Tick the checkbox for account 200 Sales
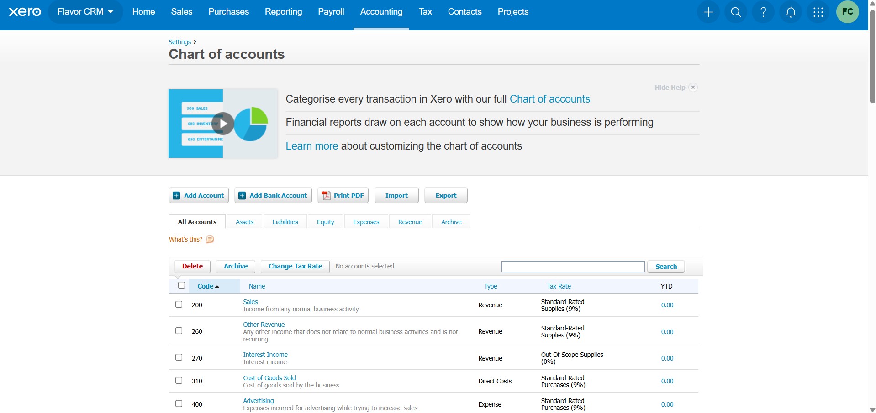 pos(179,305)
